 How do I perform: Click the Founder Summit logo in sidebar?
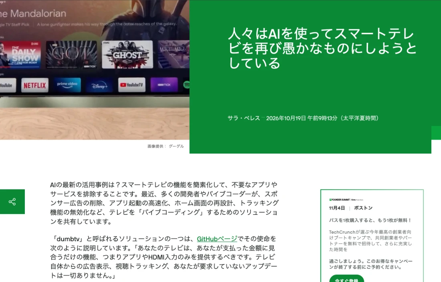tap(346, 200)
